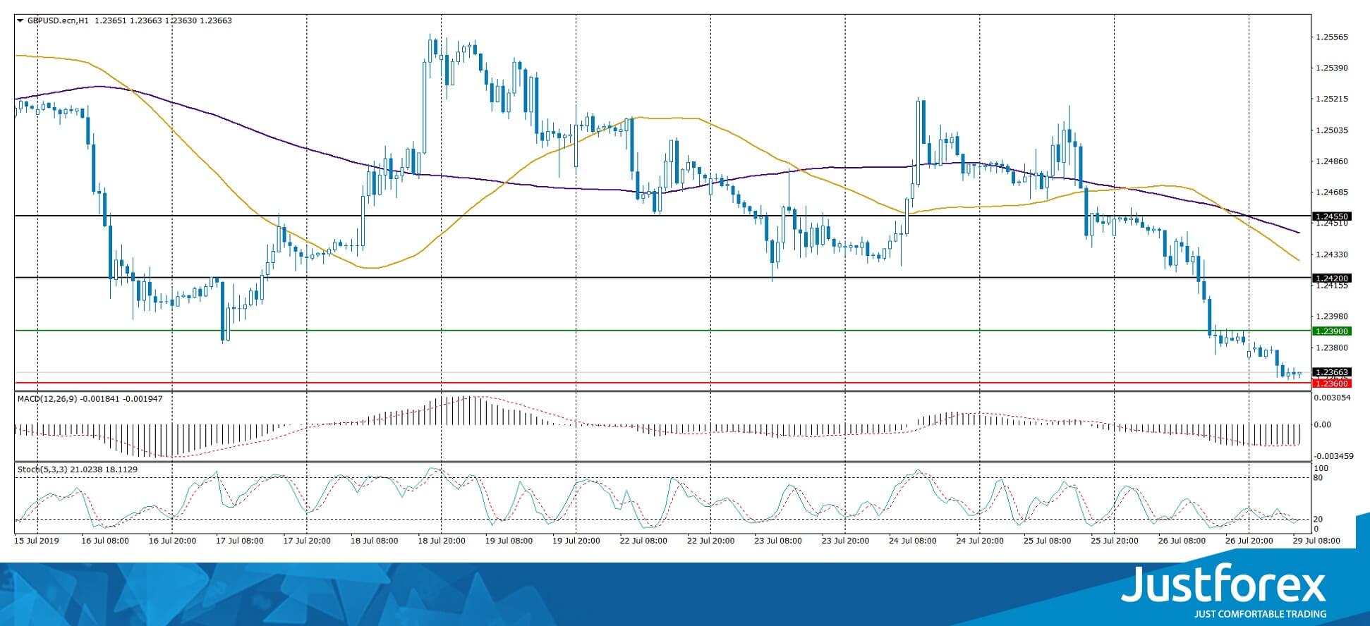Click the GBPUSD.ecn,H1 chart title
Viewport: 1370px width, 626px height.
coord(58,20)
